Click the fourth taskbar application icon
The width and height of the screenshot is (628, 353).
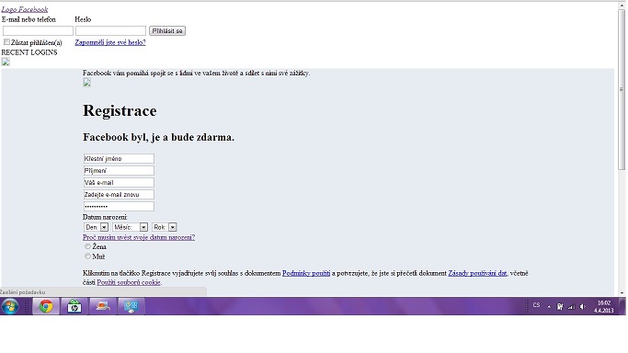pyautogui.click(x=131, y=306)
